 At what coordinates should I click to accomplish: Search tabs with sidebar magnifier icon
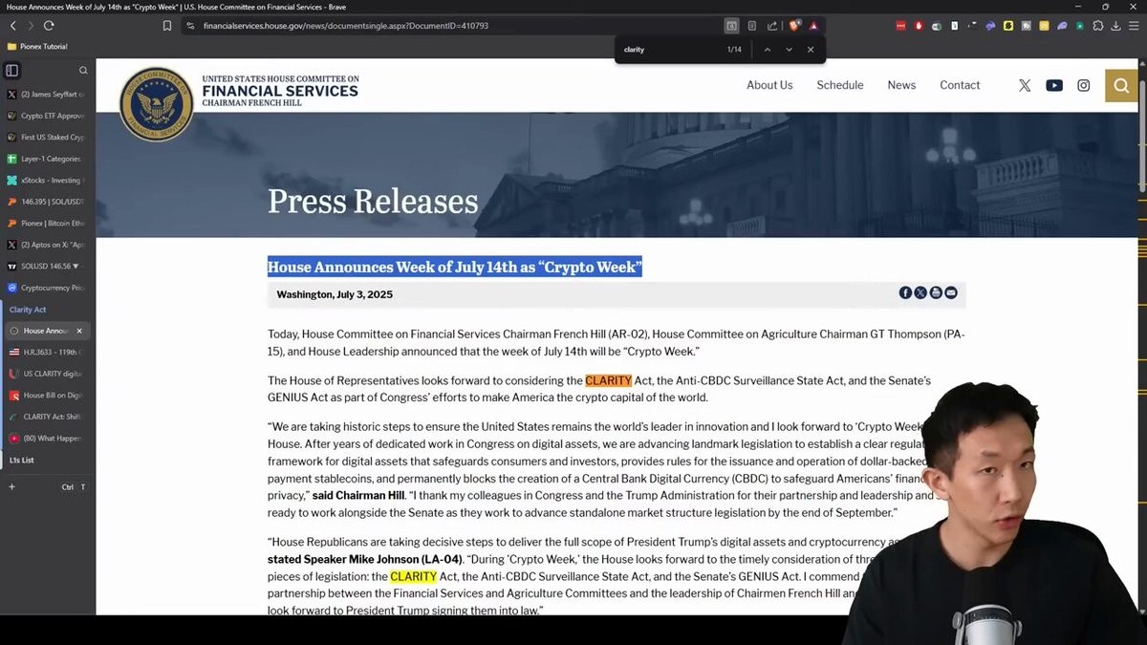pos(83,70)
